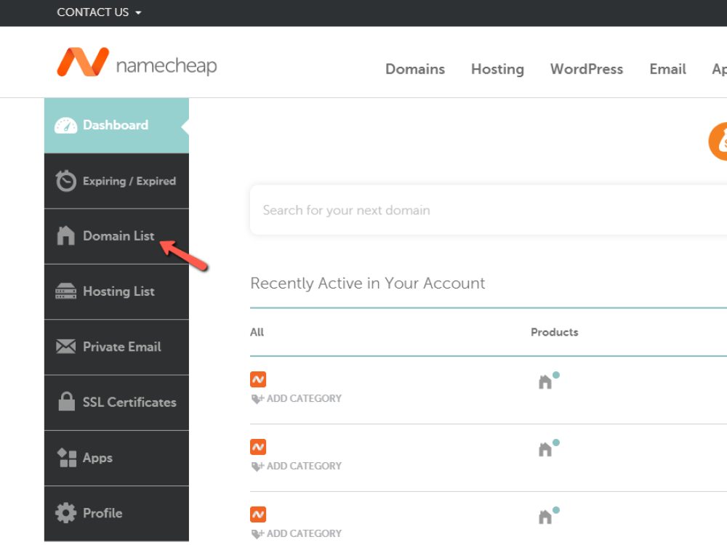Screen dimensions: 727x545
Task: Open Private Email in sidebar
Action: click(116, 347)
